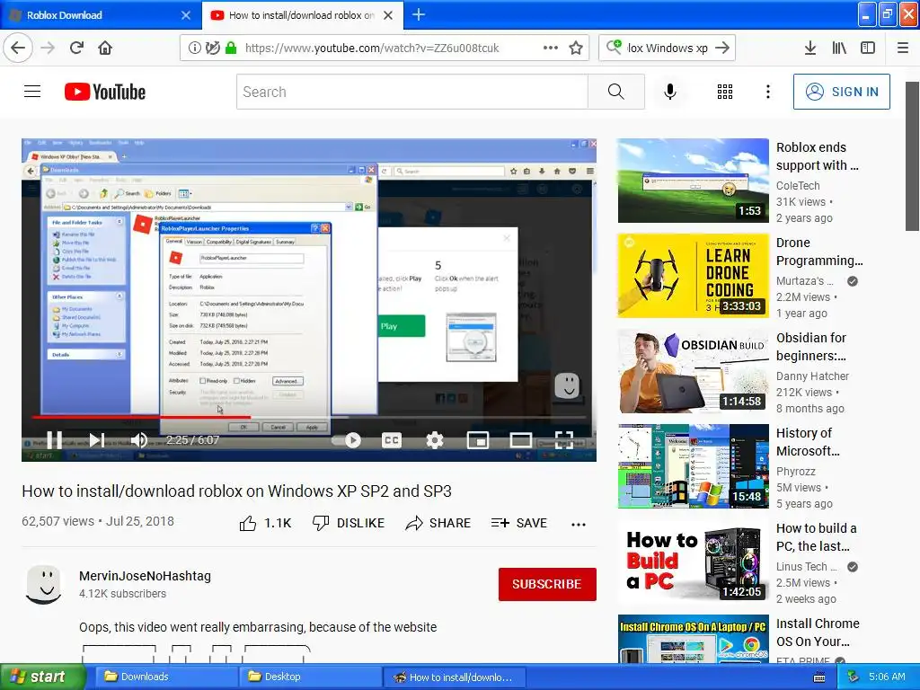
Task: Submit the browser search with the arrow
Action: click(x=723, y=49)
